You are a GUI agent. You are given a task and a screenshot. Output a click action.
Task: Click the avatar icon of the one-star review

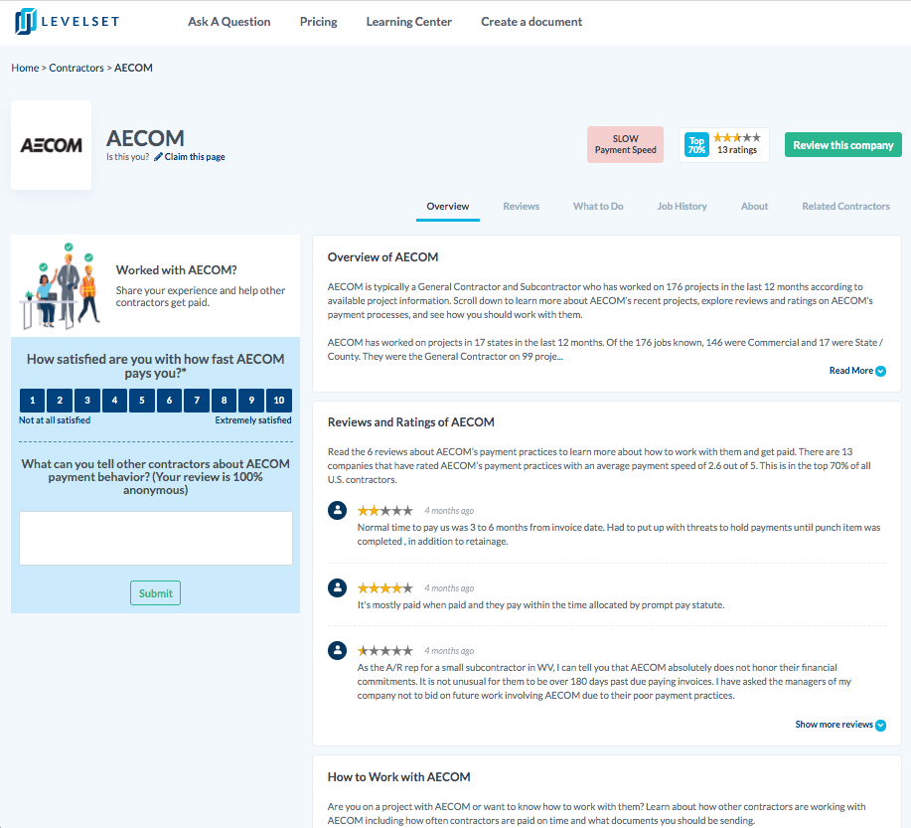337,650
